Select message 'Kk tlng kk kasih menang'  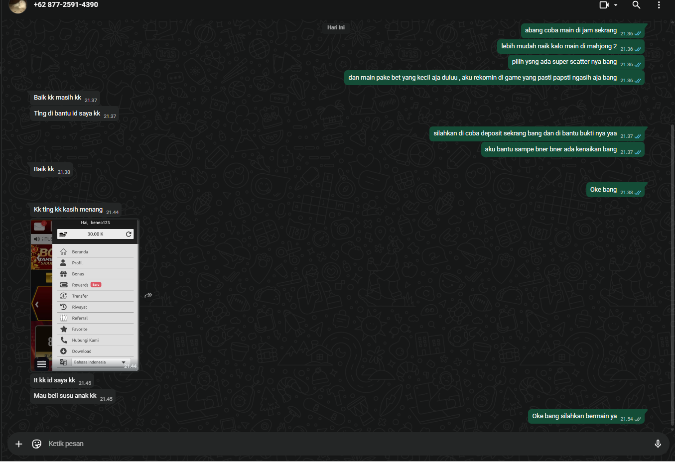click(x=68, y=210)
